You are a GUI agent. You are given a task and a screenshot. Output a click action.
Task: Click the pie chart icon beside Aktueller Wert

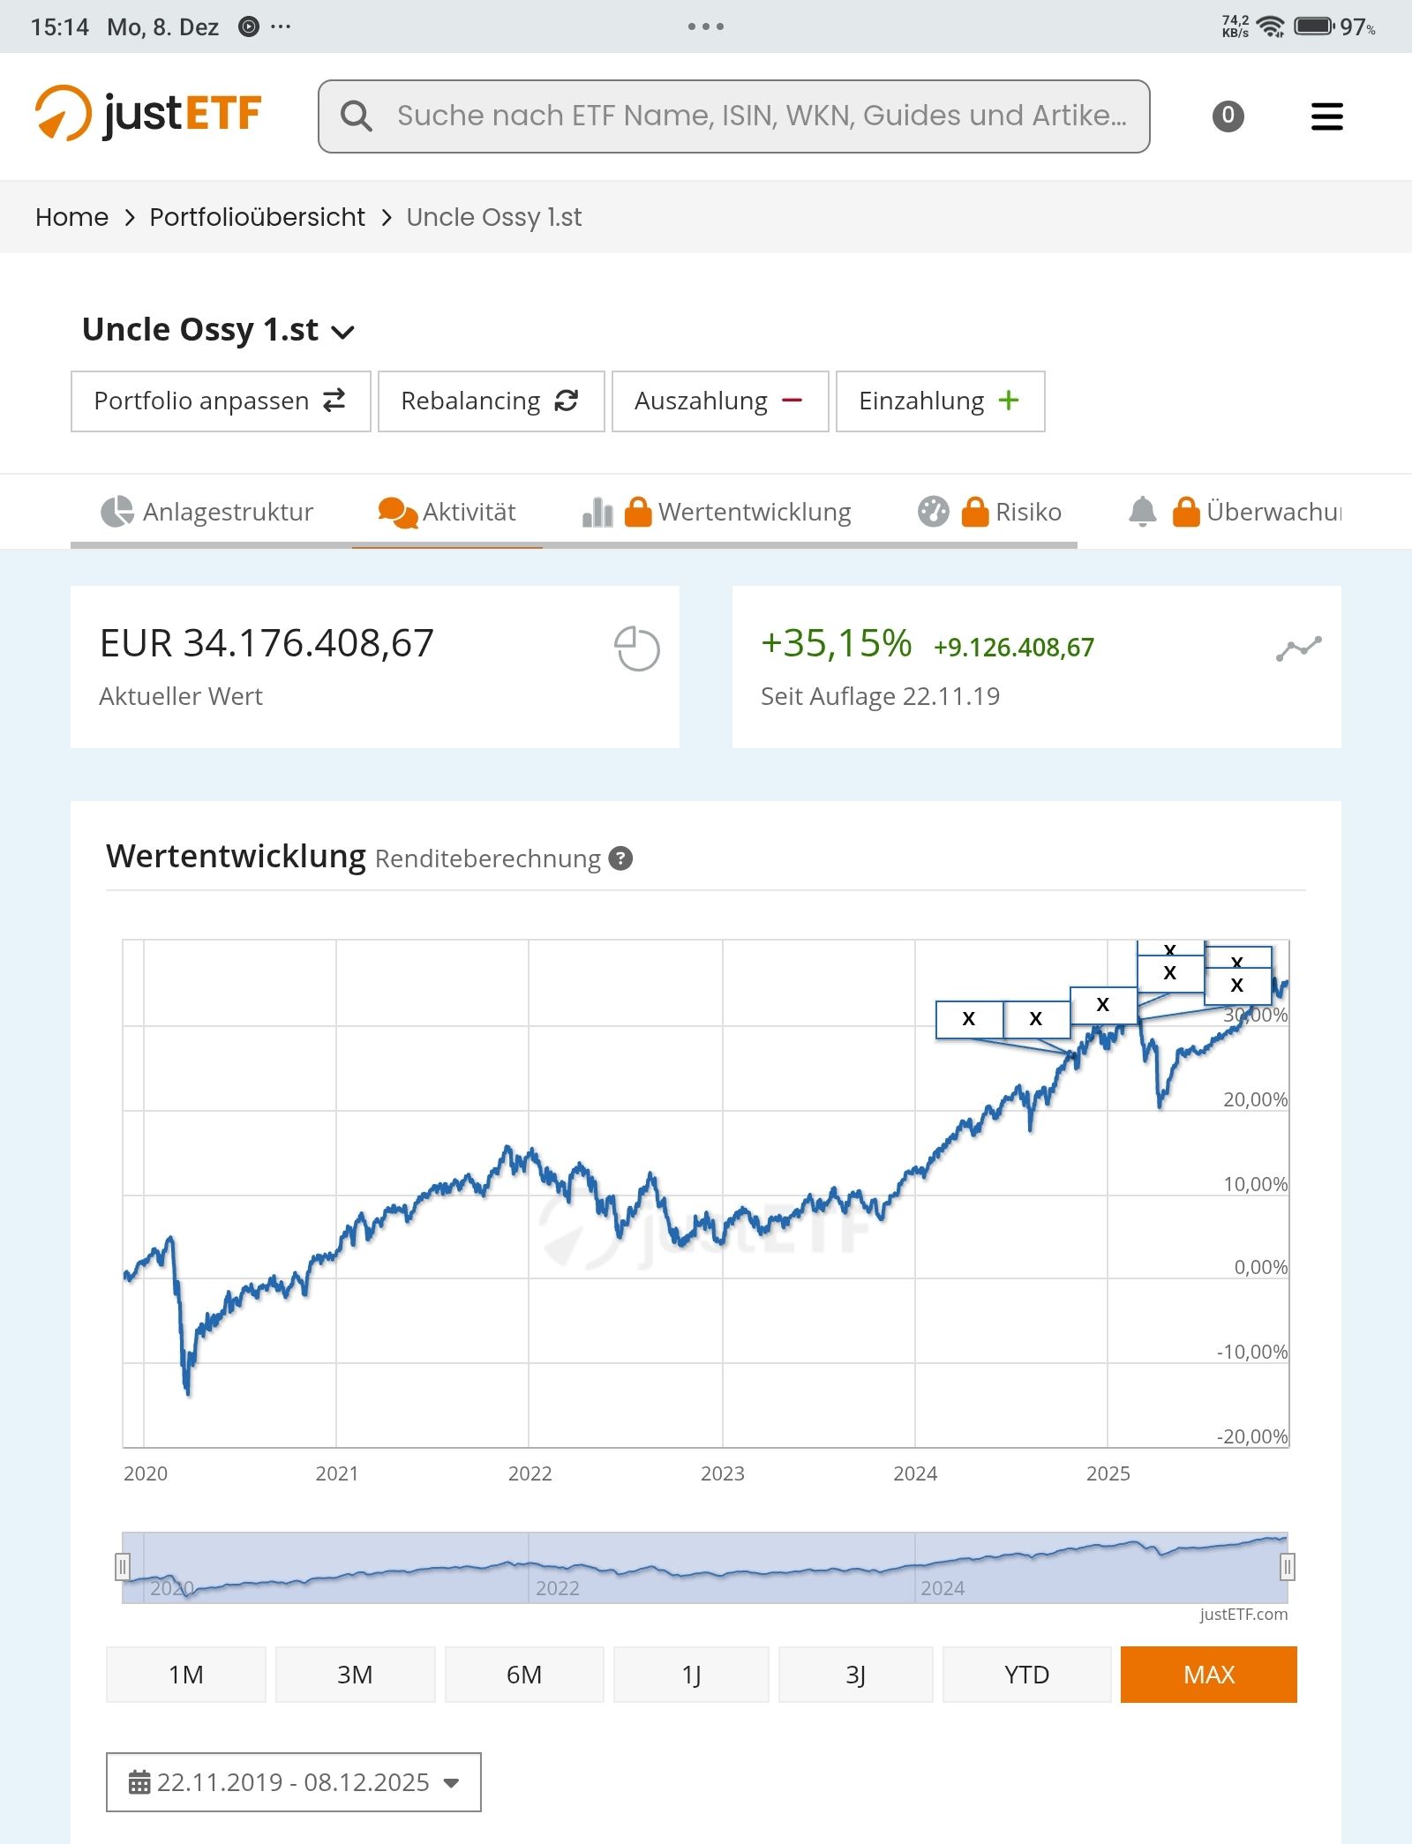tap(636, 648)
